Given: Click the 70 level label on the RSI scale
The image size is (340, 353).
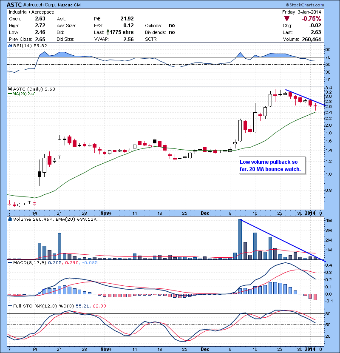Looking at the screenshot, I should 328,57.
